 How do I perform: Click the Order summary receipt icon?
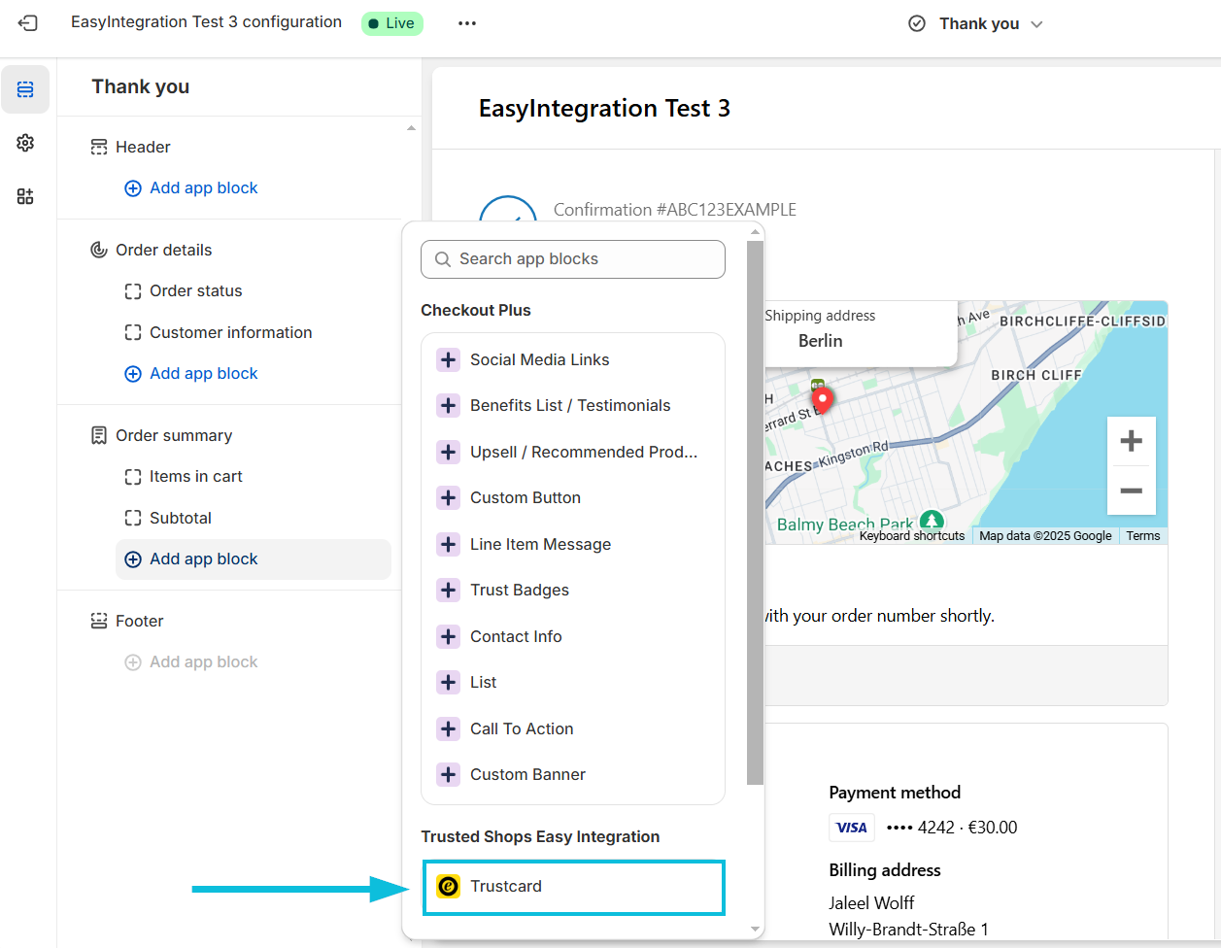[99, 435]
